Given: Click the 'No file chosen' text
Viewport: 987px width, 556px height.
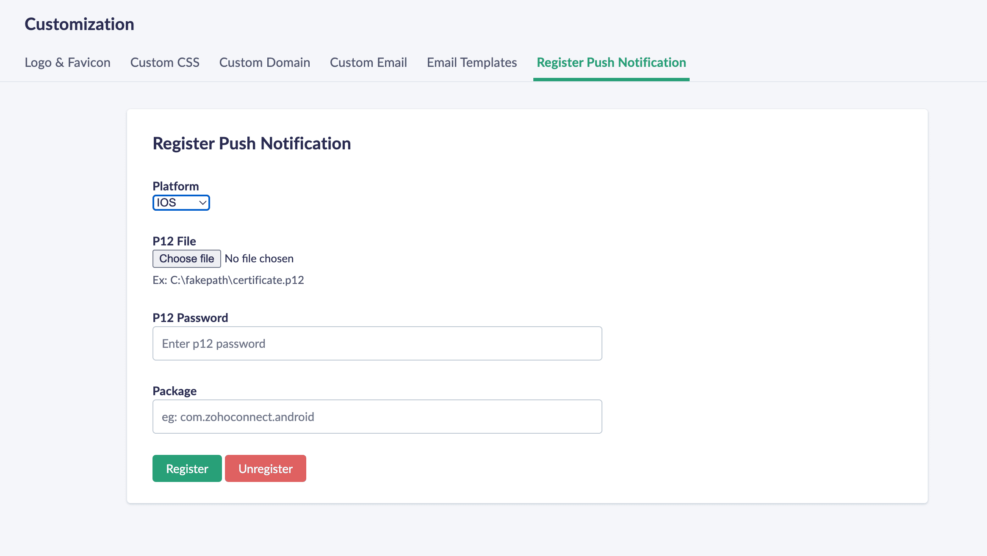Looking at the screenshot, I should 259,259.
